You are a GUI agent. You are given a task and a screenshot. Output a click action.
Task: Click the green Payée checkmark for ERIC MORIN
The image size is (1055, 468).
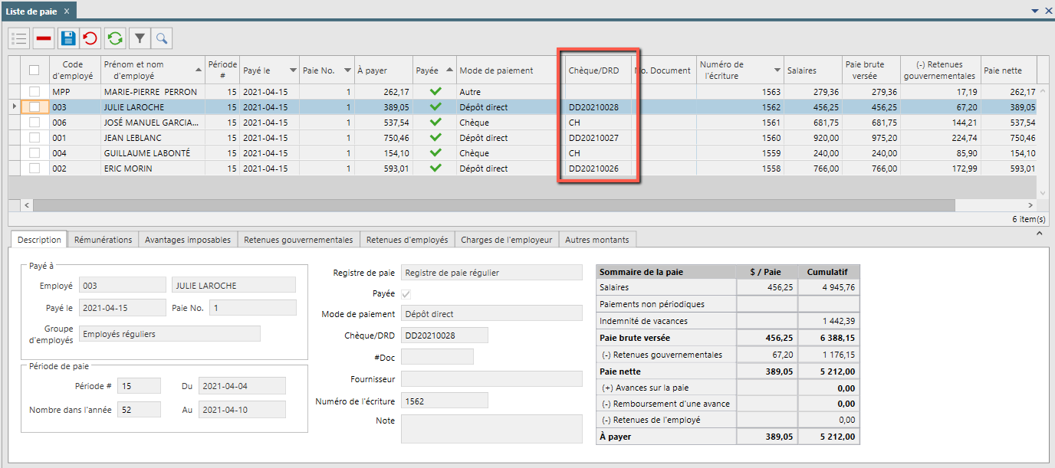point(435,169)
